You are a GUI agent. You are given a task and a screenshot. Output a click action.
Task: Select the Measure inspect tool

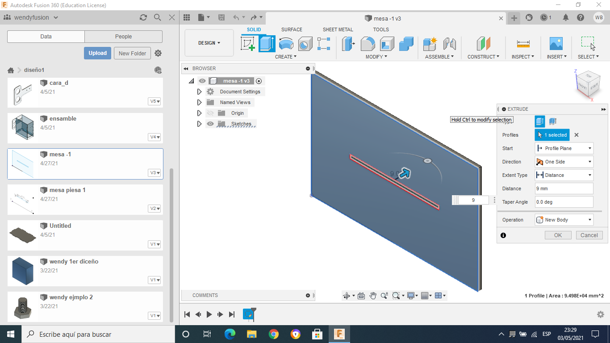tap(523, 44)
